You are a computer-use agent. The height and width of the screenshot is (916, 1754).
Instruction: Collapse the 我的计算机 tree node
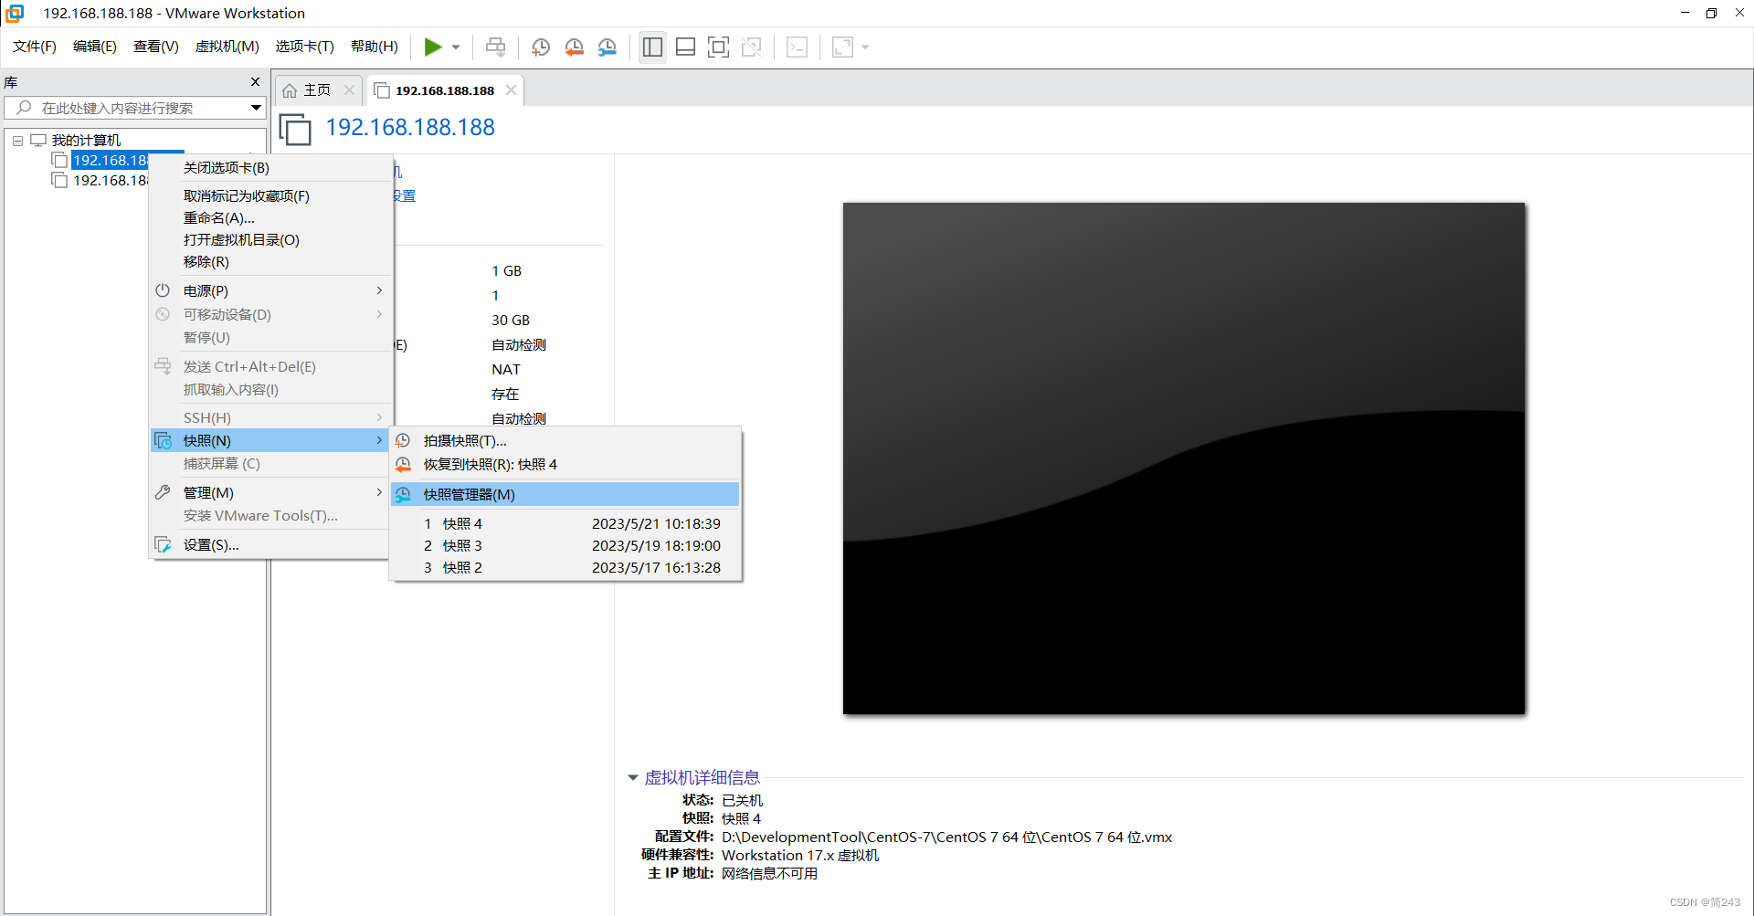tap(17, 141)
